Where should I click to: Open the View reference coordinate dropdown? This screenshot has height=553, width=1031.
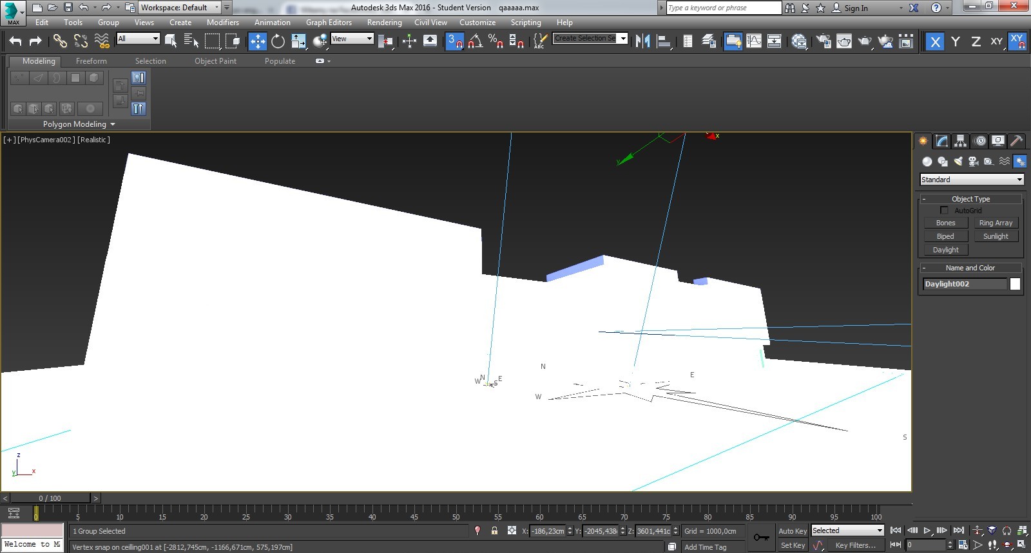pos(352,39)
